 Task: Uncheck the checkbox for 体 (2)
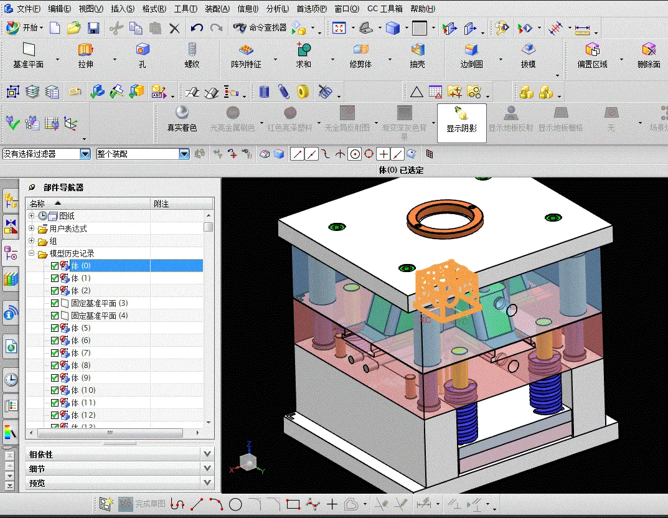coord(55,291)
